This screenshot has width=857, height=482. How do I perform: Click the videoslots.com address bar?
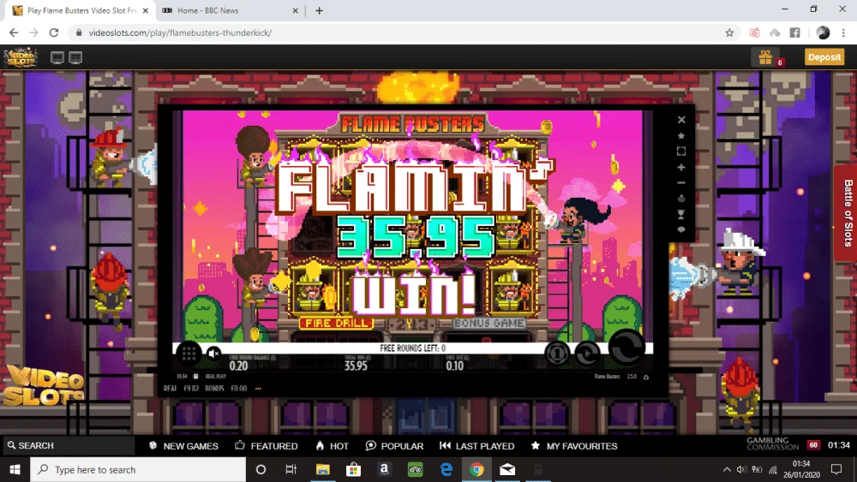[405, 33]
